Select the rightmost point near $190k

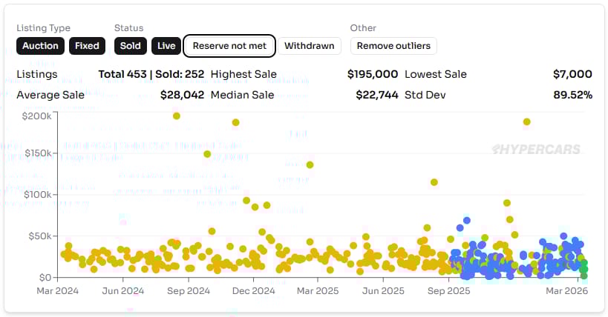(x=526, y=121)
